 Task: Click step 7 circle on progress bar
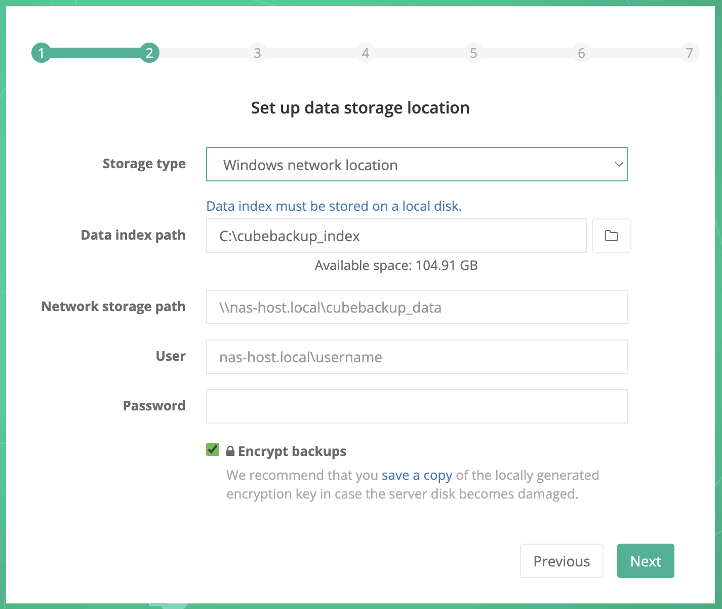pyautogui.click(x=690, y=53)
